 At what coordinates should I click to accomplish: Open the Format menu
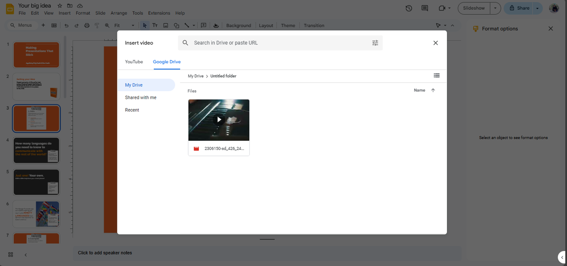(x=83, y=13)
